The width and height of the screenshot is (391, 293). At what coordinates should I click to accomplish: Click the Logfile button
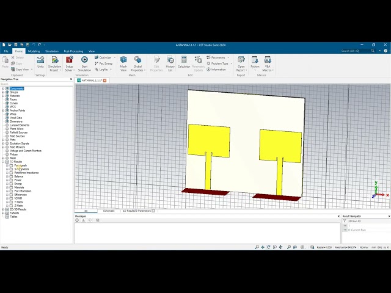click(x=101, y=70)
